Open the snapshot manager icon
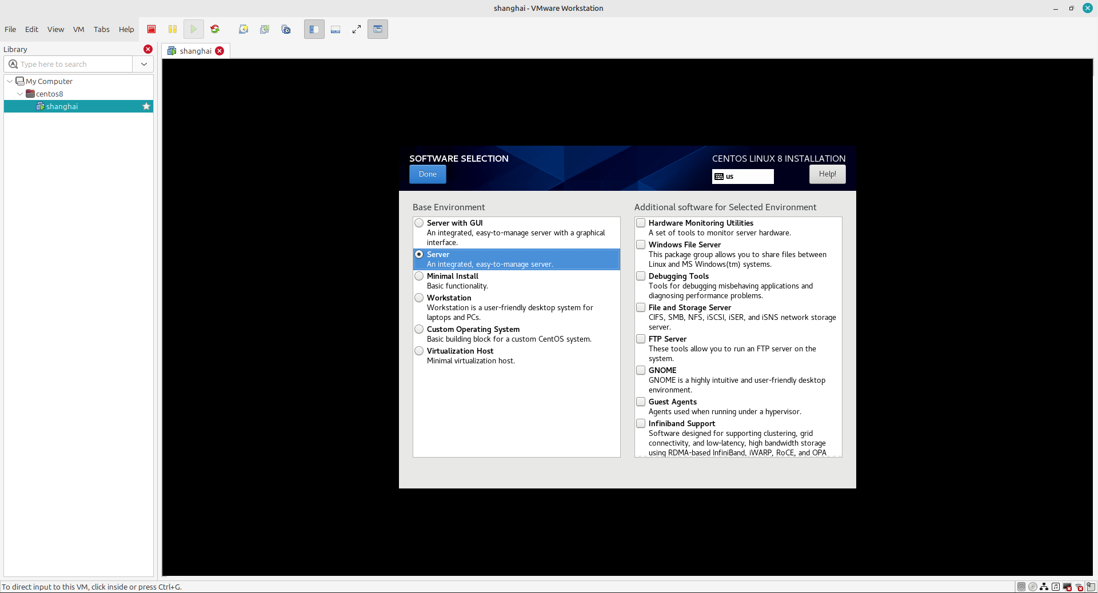The height and width of the screenshot is (593, 1098). [x=286, y=29]
